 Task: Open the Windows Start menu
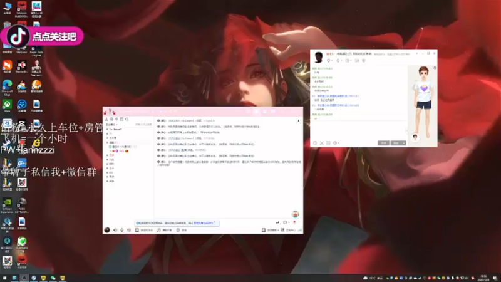point(4,278)
